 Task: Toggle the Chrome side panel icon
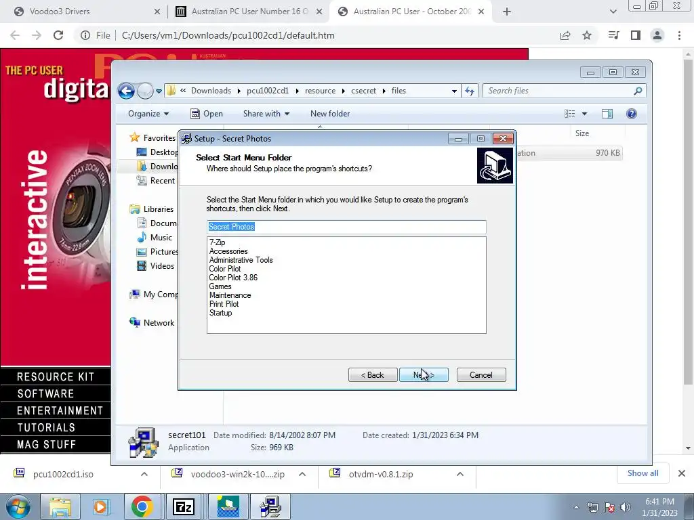click(x=636, y=35)
